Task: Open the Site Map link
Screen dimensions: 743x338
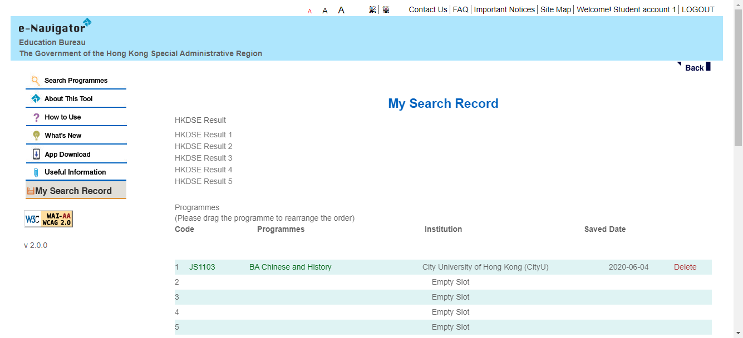Action: (x=556, y=9)
